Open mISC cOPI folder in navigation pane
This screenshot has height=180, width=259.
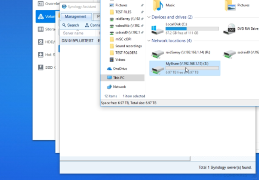coord(123,39)
